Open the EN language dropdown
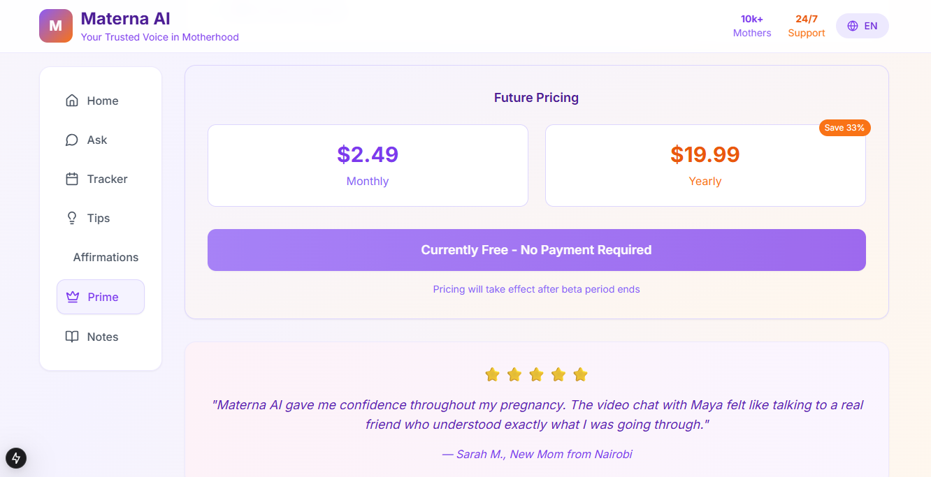Image resolution: width=931 pixels, height=477 pixels. coord(863,26)
